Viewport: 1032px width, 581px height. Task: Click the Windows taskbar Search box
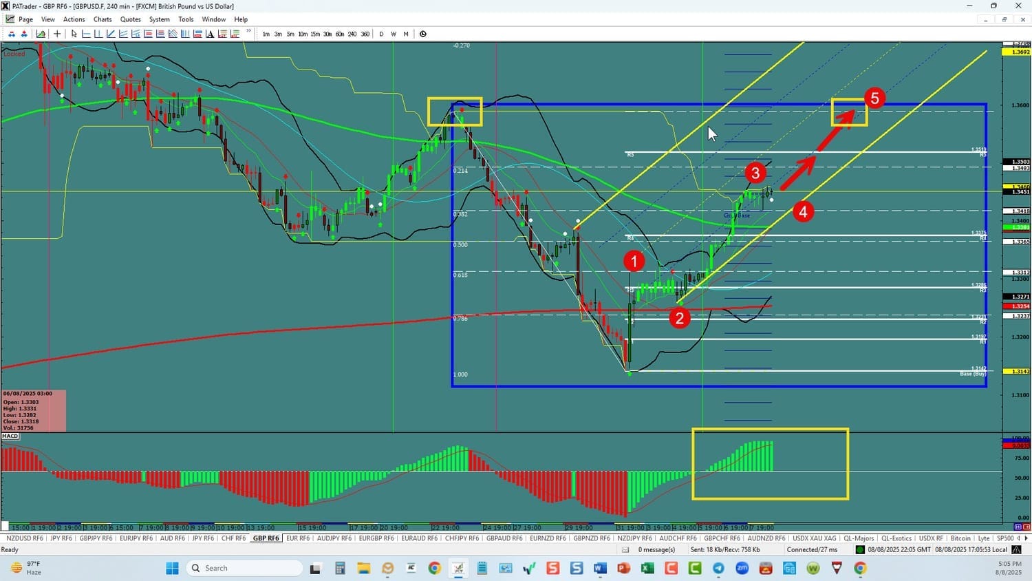[x=244, y=568]
